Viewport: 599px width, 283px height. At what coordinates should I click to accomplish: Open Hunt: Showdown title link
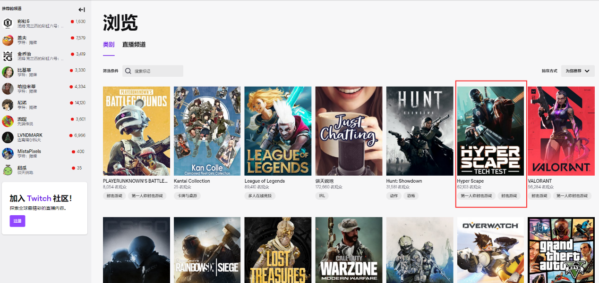[404, 181]
